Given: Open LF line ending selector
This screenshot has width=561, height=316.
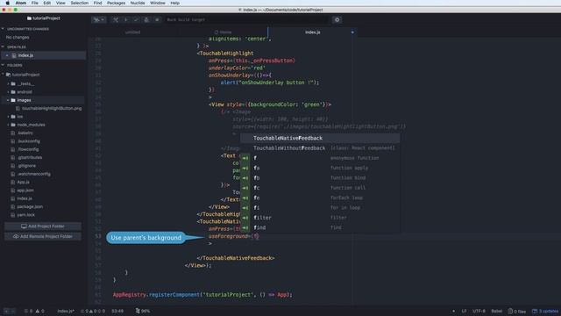Looking at the screenshot, I should pos(464,311).
